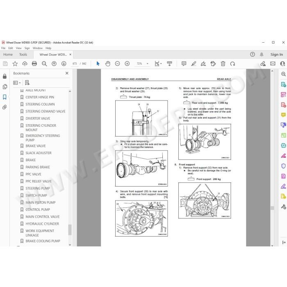Send file by email icon
287x287 pixels.
coord(273,64)
